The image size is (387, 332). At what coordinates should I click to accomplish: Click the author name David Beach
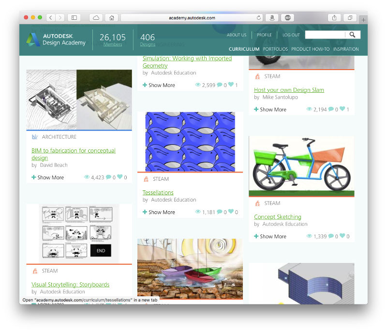click(x=54, y=165)
